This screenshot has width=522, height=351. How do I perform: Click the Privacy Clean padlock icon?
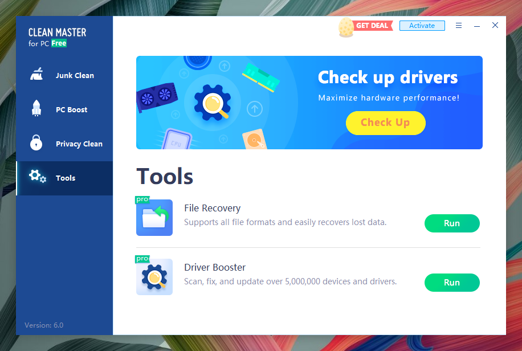[x=36, y=143]
